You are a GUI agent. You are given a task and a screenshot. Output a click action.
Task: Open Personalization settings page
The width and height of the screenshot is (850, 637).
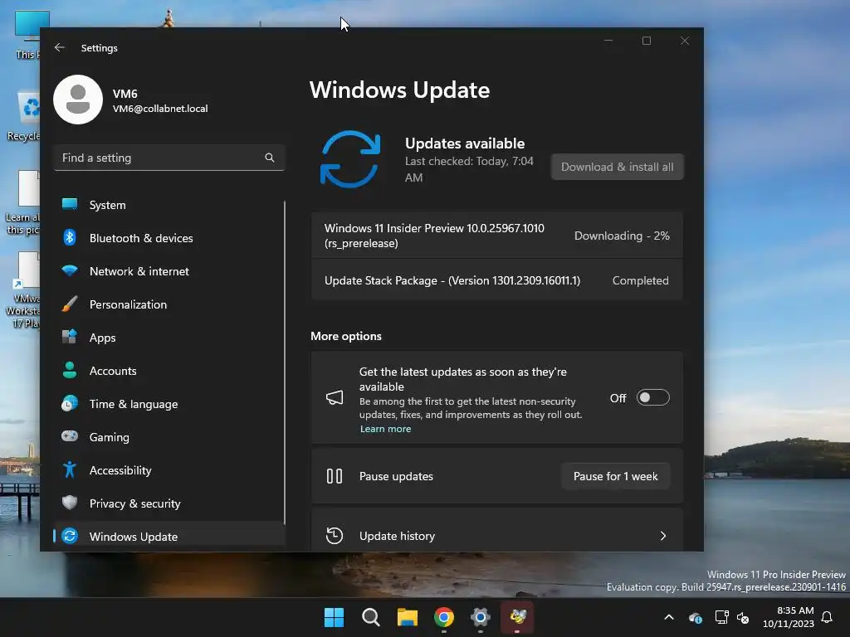169,304
